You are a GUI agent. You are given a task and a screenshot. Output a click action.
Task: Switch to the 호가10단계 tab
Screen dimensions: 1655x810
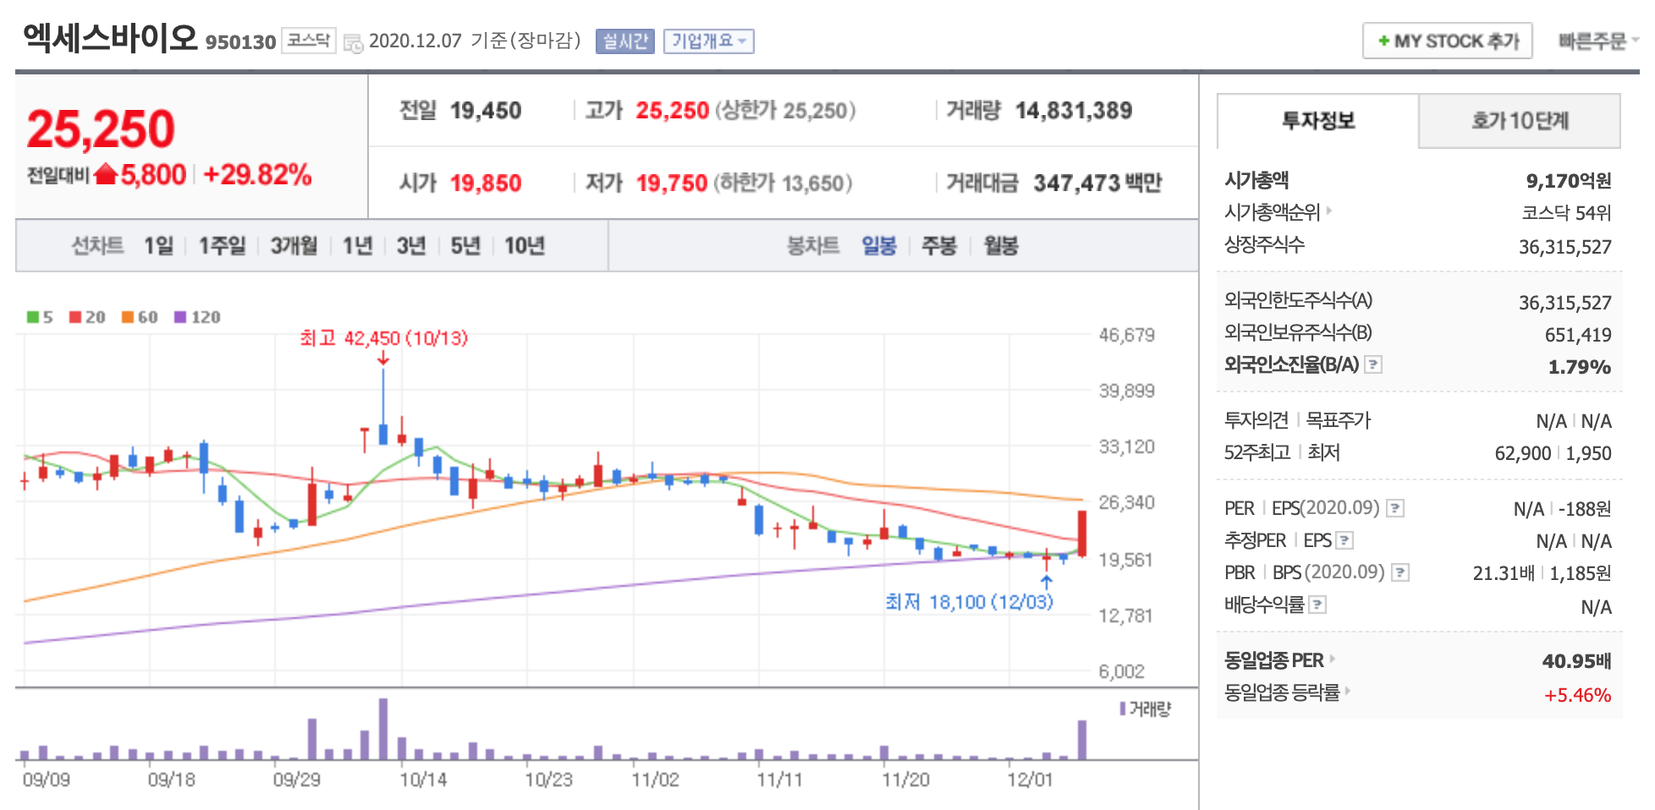(x=1520, y=121)
